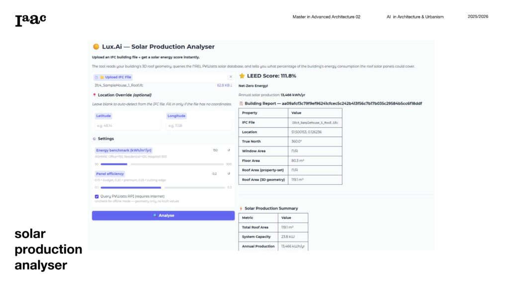This screenshot has height=286, width=509.
Task: Click the download arrow next to 62.8 KB
Action: tap(231, 85)
